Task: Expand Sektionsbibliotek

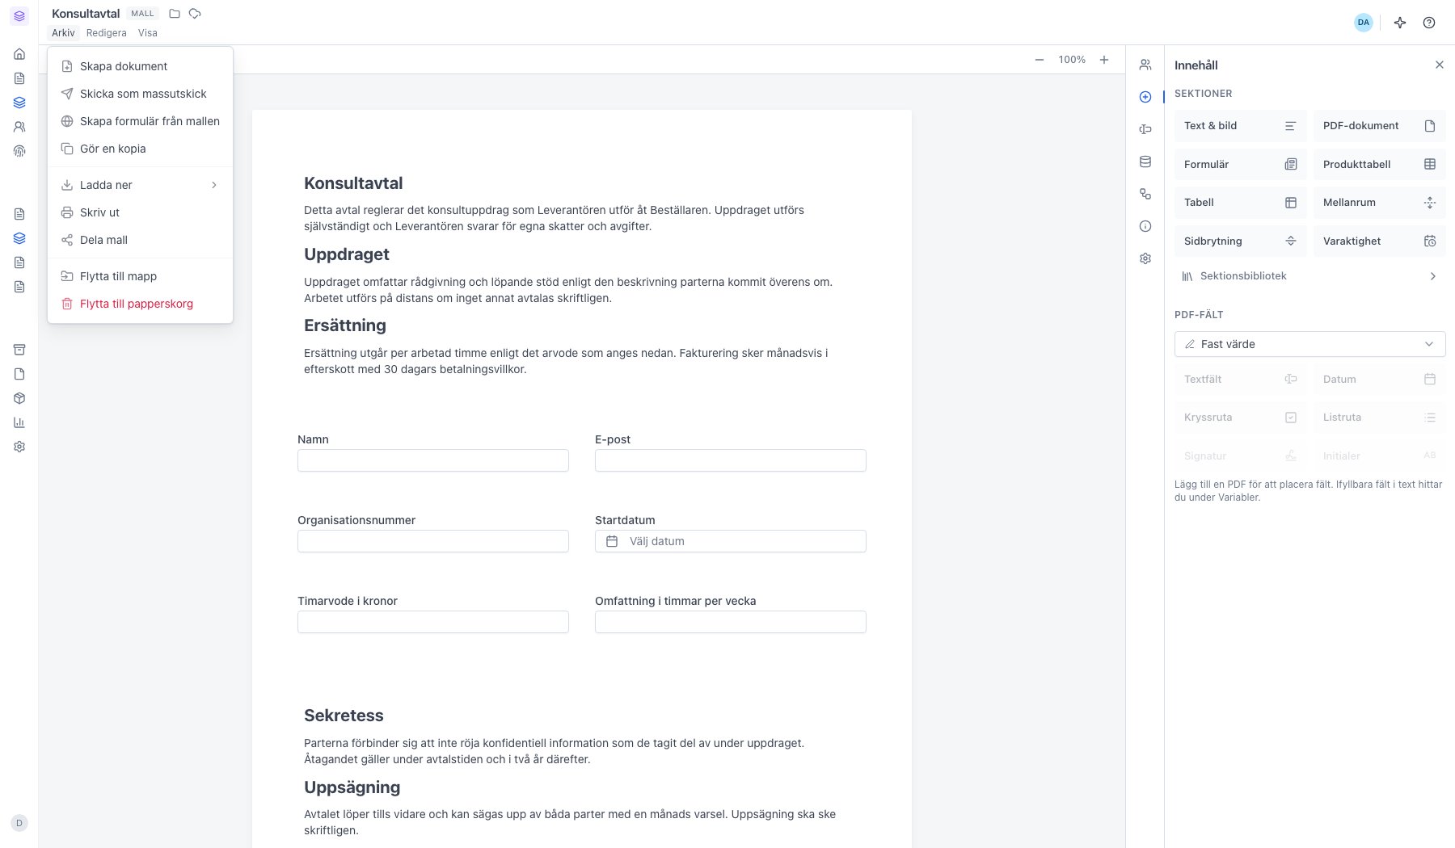Action: 1309,276
